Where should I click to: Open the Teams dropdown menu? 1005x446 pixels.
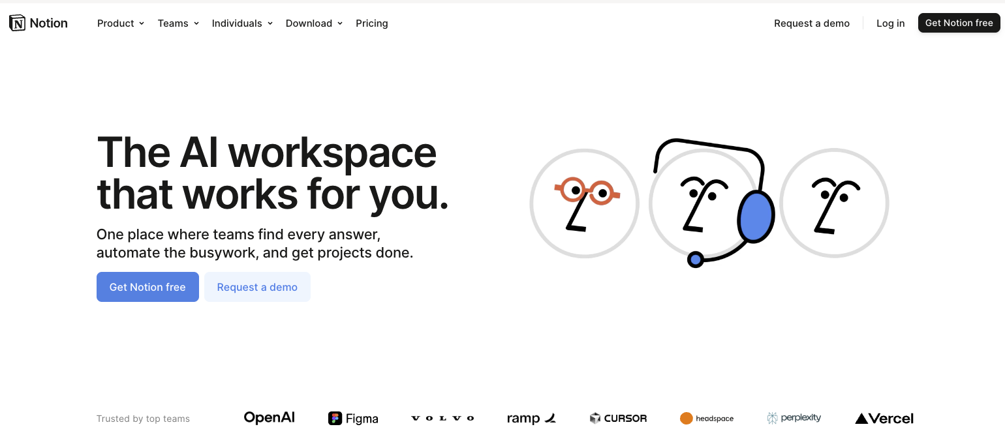pyautogui.click(x=178, y=23)
